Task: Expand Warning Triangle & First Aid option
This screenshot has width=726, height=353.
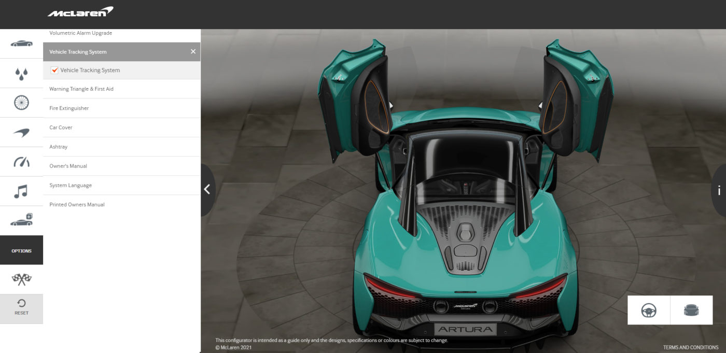Action: pyautogui.click(x=121, y=89)
